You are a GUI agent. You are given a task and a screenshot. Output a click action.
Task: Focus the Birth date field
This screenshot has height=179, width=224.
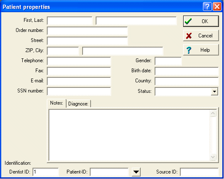(187, 71)
